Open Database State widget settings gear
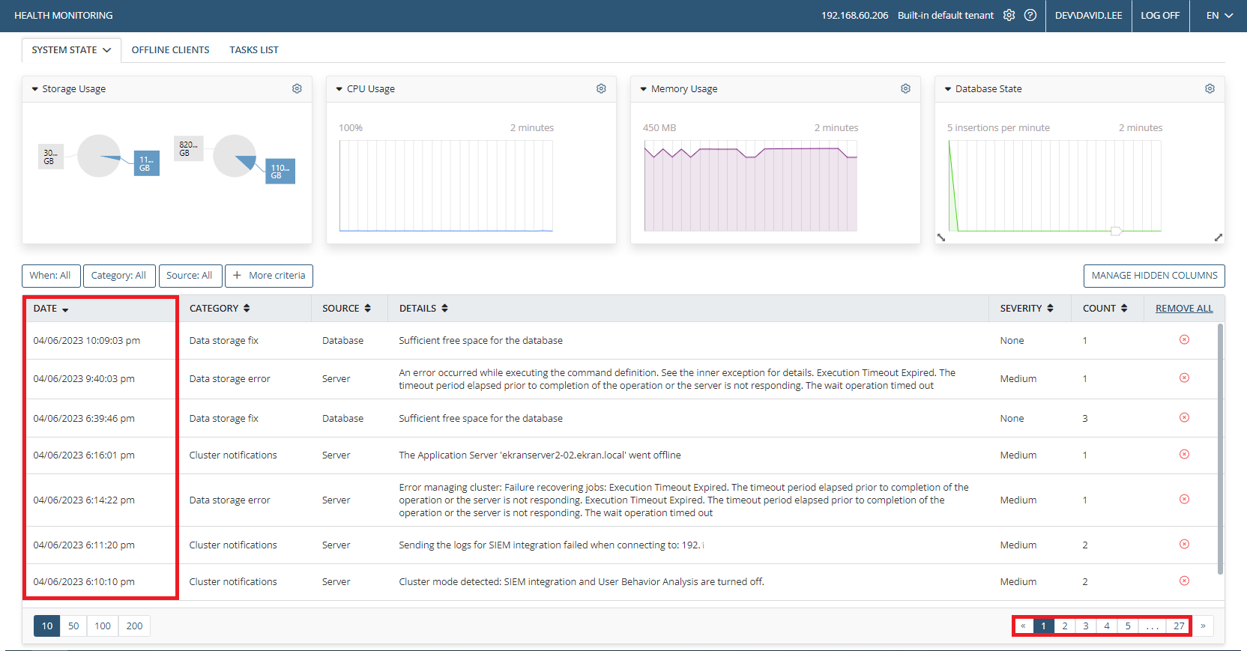The width and height of the screenshot is (1247, 651). tap(1210, 88)
